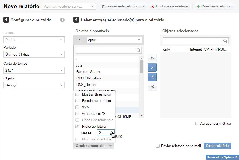This screenshot has width=239, height=160.
Task: Click the Excluir este relatório red X
Action: pyautogui.click(x=152, y=6)
